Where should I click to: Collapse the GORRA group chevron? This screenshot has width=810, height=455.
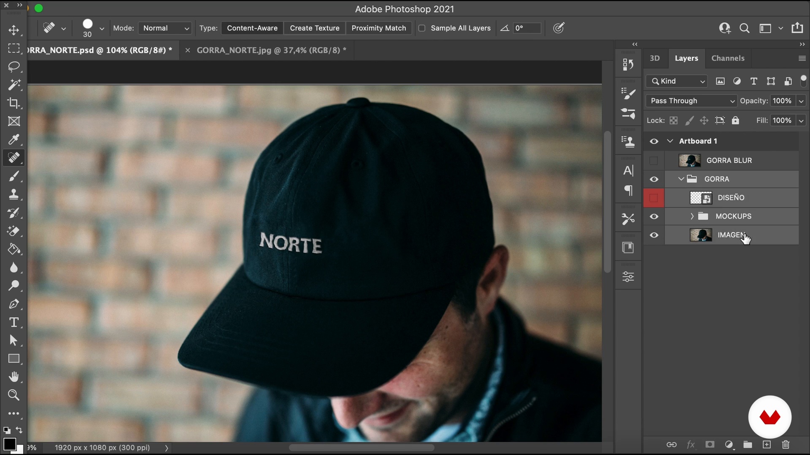click(x=681, y=179)
